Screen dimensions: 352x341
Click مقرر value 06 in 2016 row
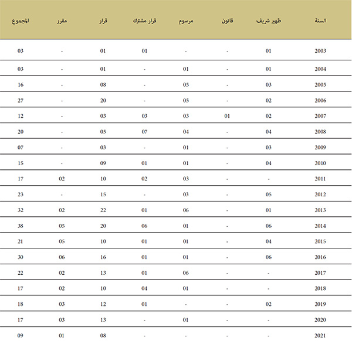(x=62, y=257)
